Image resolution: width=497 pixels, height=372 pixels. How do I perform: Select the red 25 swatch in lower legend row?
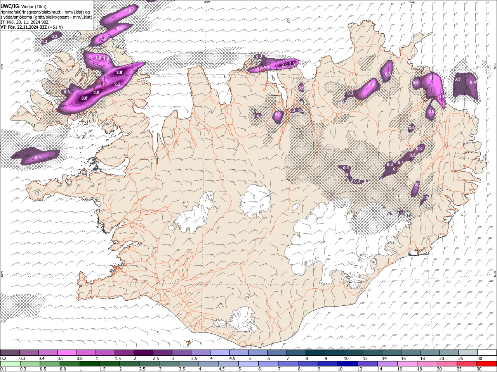click(467, 363)
